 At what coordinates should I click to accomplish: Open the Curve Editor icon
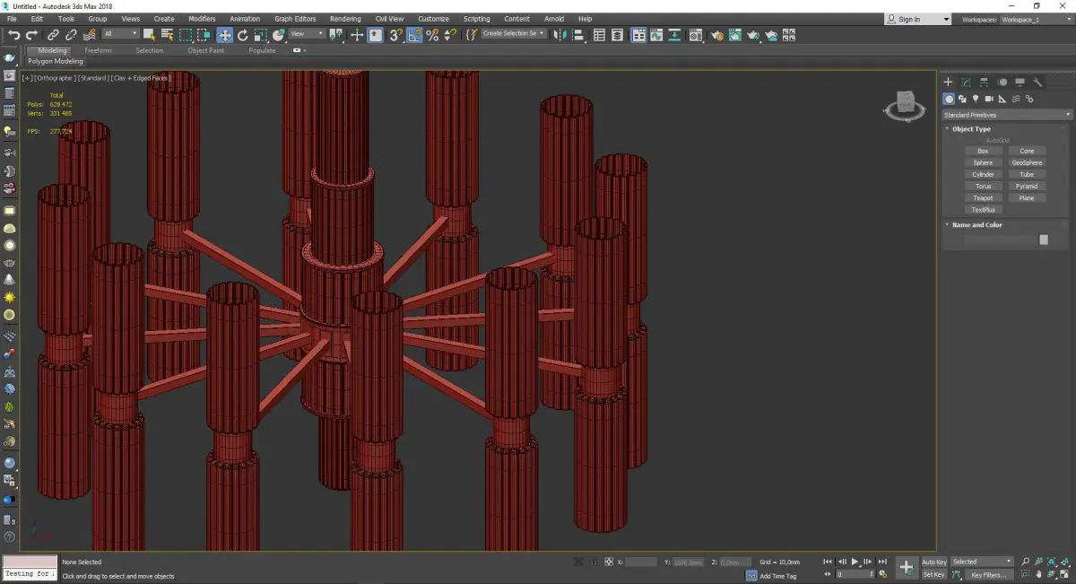[x=655, y=35]
